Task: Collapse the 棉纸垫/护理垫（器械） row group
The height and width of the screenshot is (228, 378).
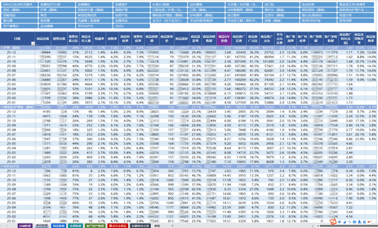Action: point(2,107)
